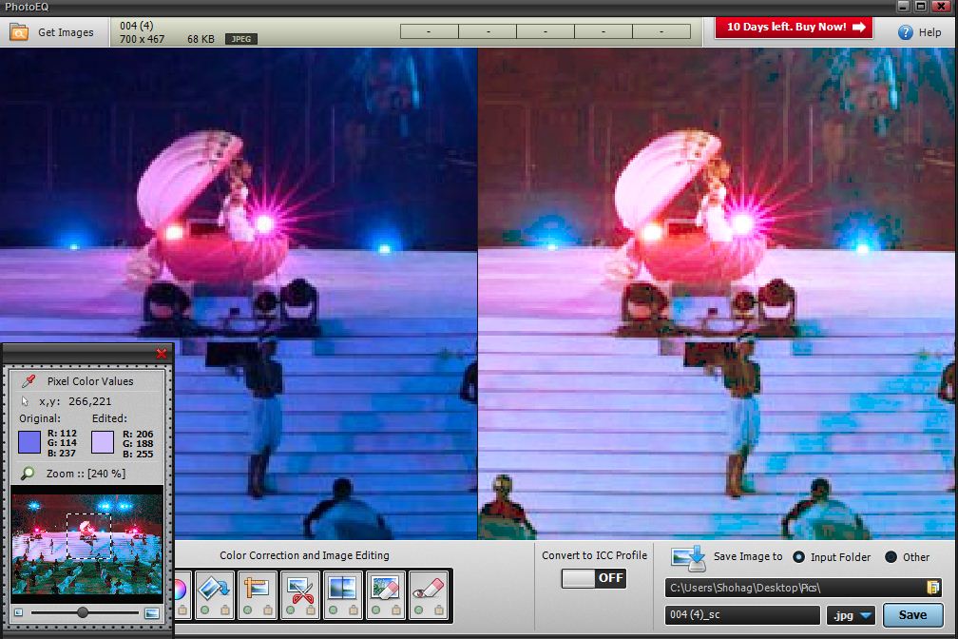Click the Original color swatch
The height and width of the screenshot is (639, 958).
pos(29,442)
